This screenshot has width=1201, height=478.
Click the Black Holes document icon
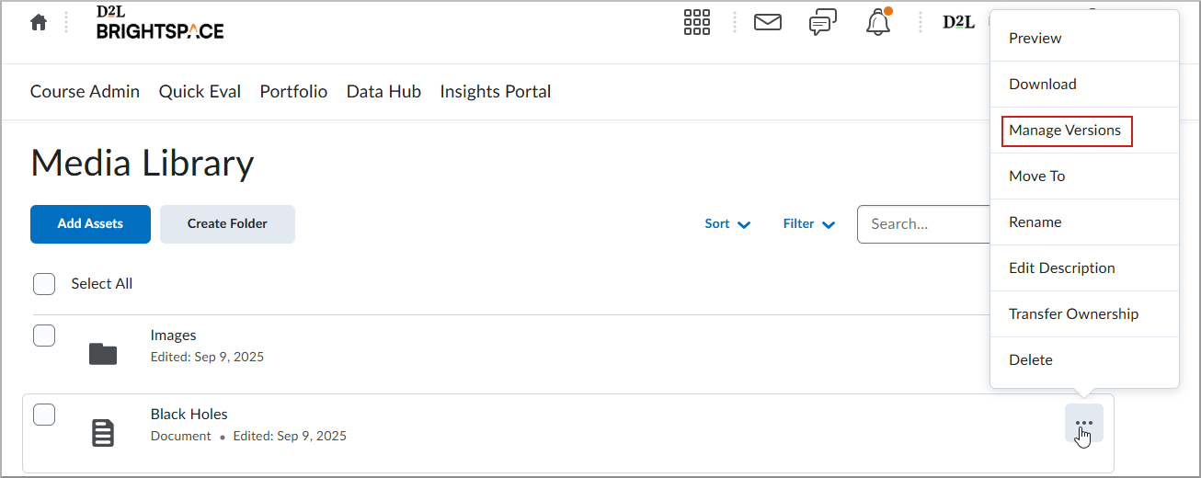(103, 433)
